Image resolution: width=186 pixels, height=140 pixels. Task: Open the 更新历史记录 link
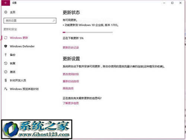(x=71, y=48)
